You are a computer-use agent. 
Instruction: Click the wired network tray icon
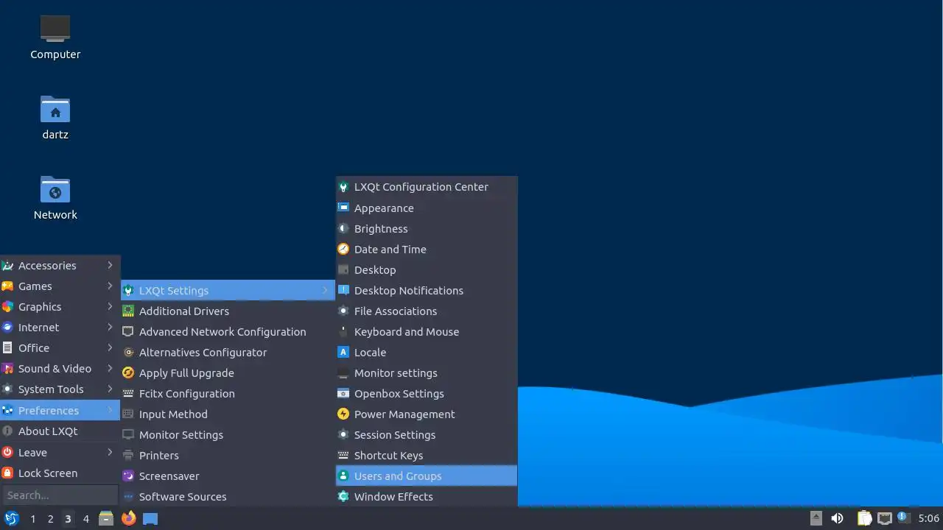click(884, 518)
